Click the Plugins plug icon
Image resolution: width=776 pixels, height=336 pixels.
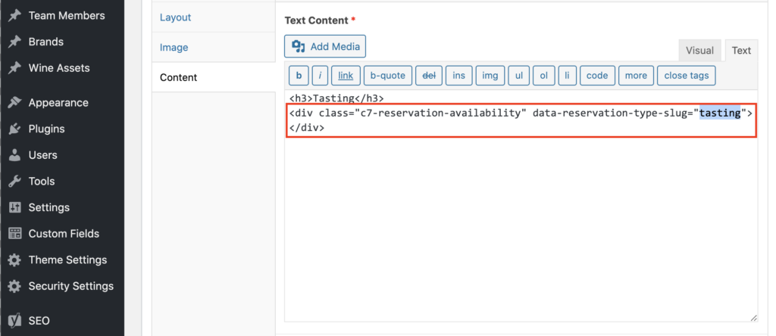tap(15, 129)
